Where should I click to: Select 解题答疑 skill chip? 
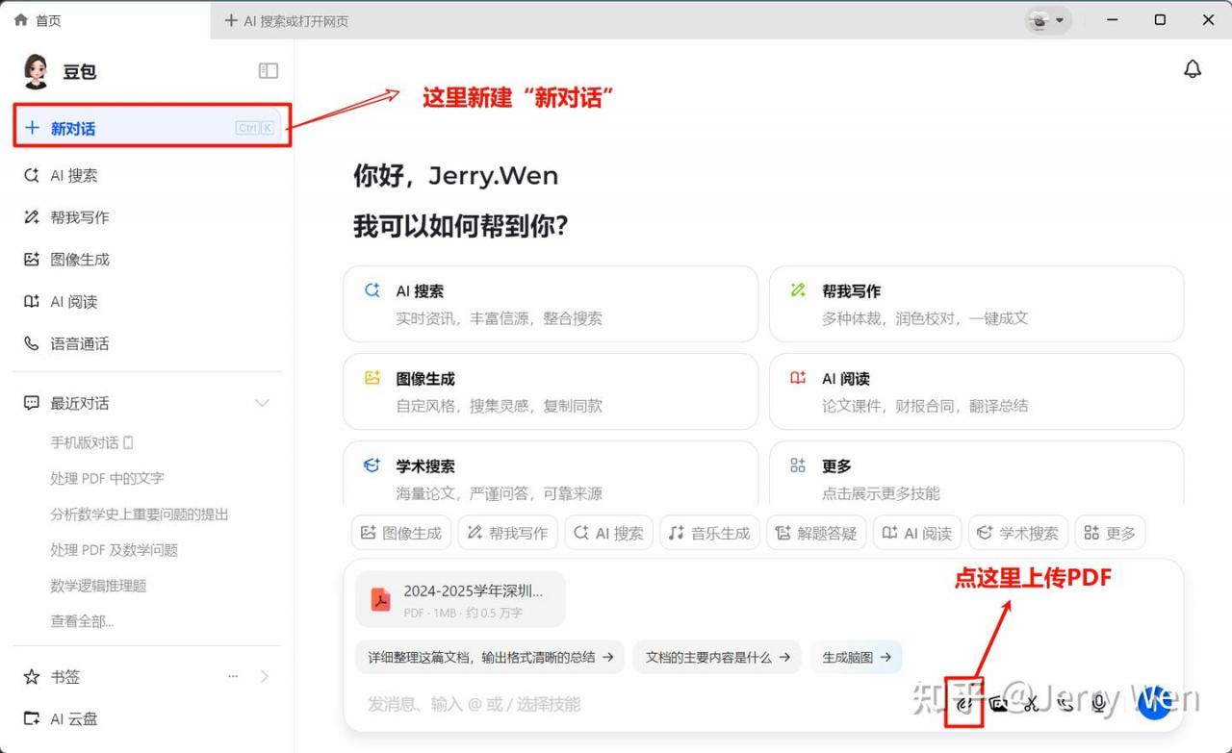tap(816, 533)
